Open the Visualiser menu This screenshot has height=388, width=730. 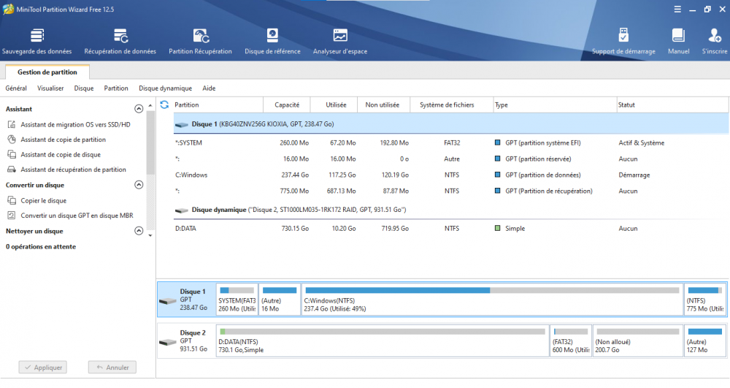pyautogui.click(x=50, y=88)
